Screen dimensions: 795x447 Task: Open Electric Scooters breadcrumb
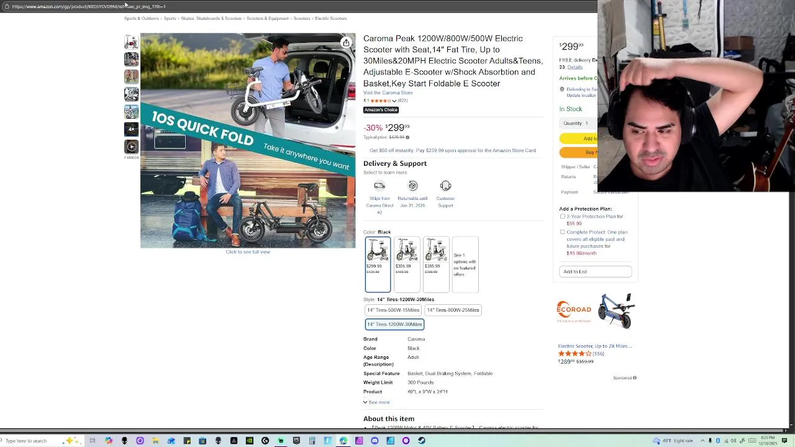coord(331,19)
